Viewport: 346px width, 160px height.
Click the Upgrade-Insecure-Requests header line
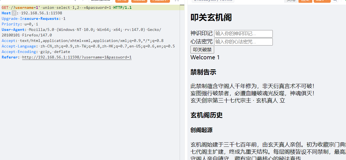(33, 18)
